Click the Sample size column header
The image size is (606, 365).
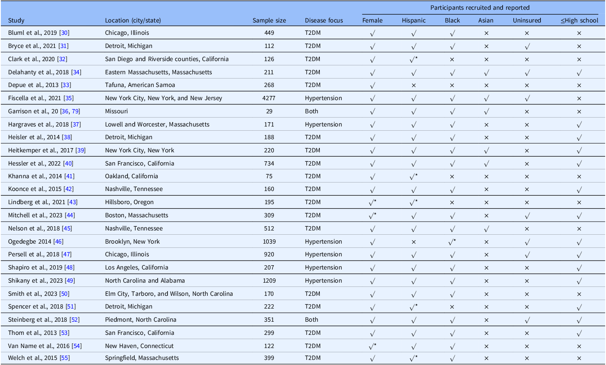coord(269,20)
